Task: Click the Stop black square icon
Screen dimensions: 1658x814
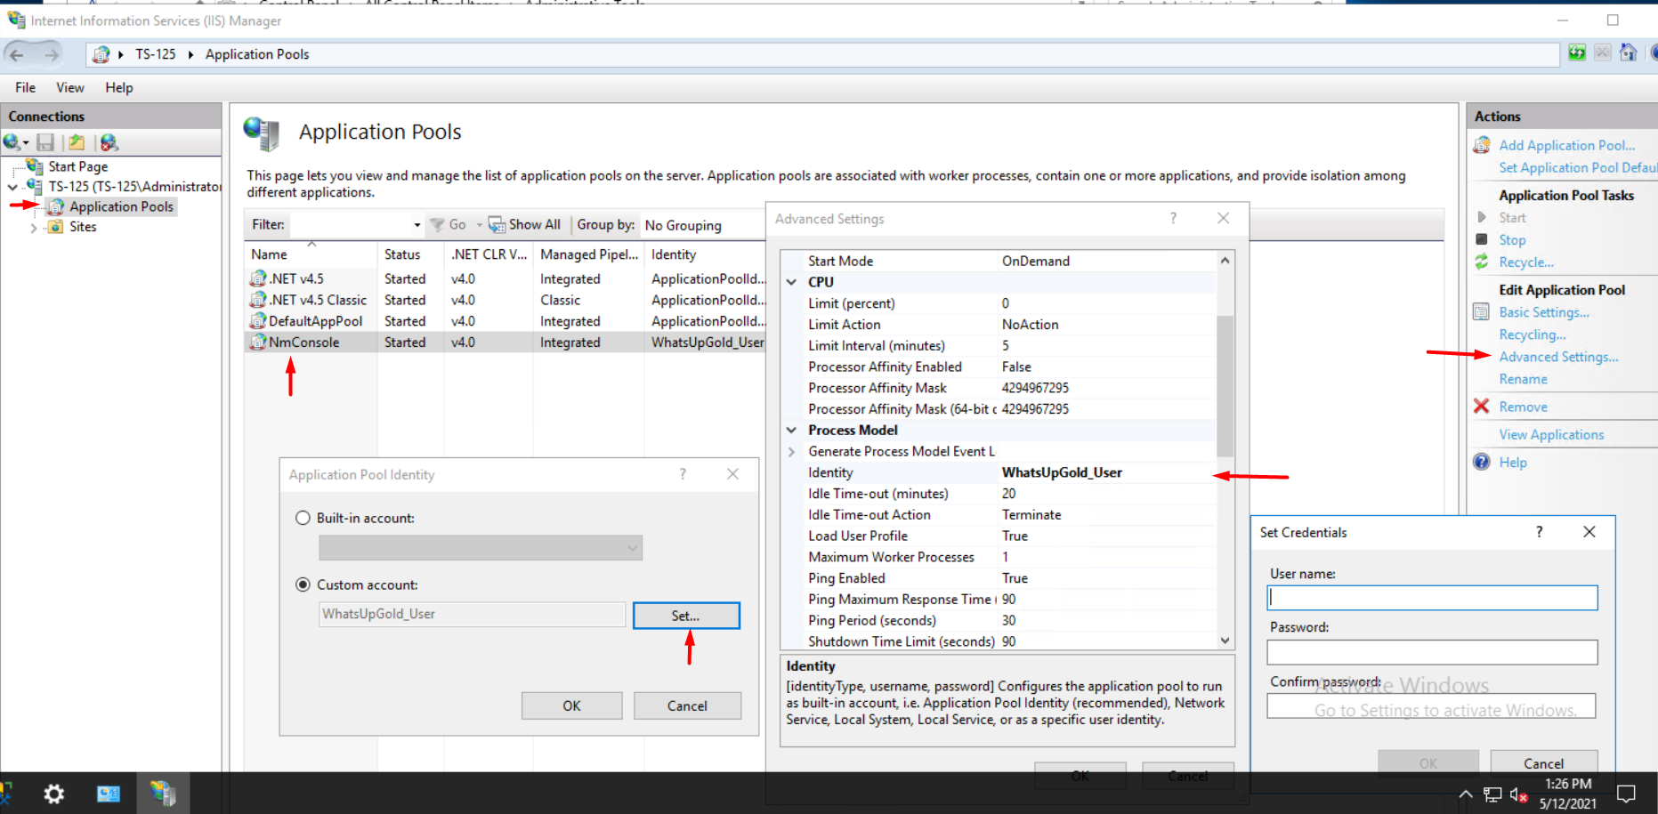Action: [1482, 239]
